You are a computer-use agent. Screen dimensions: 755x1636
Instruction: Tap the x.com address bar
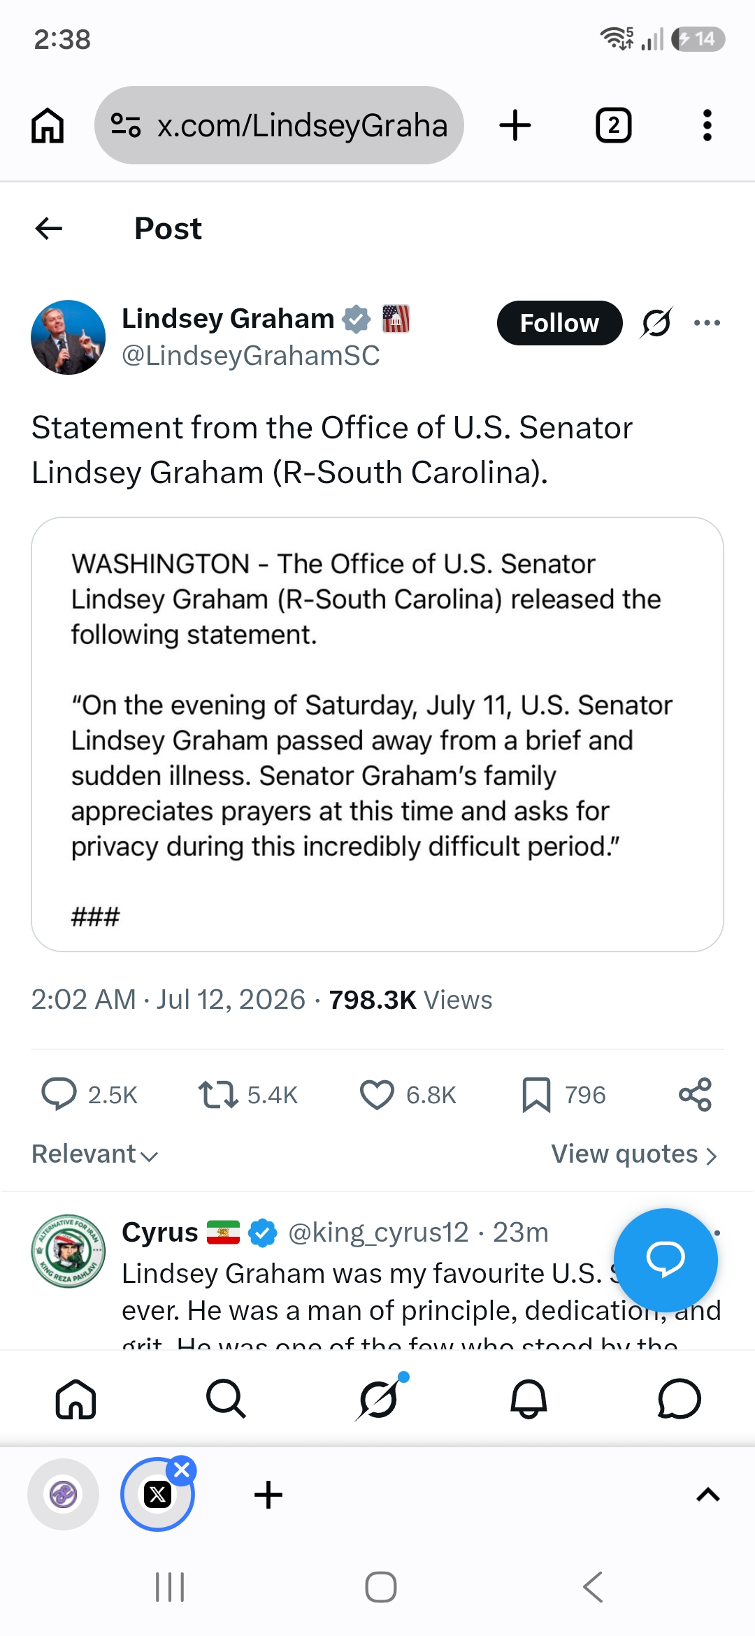[279, 125]
